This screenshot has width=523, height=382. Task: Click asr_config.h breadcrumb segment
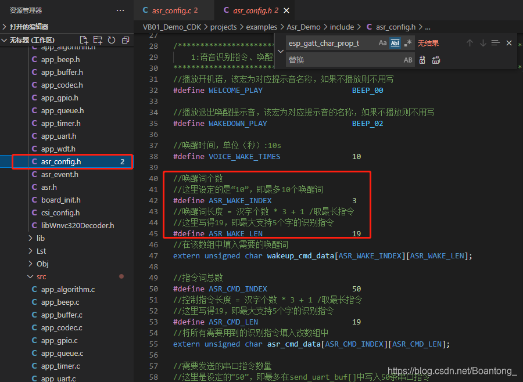click(x=391, y=27)
